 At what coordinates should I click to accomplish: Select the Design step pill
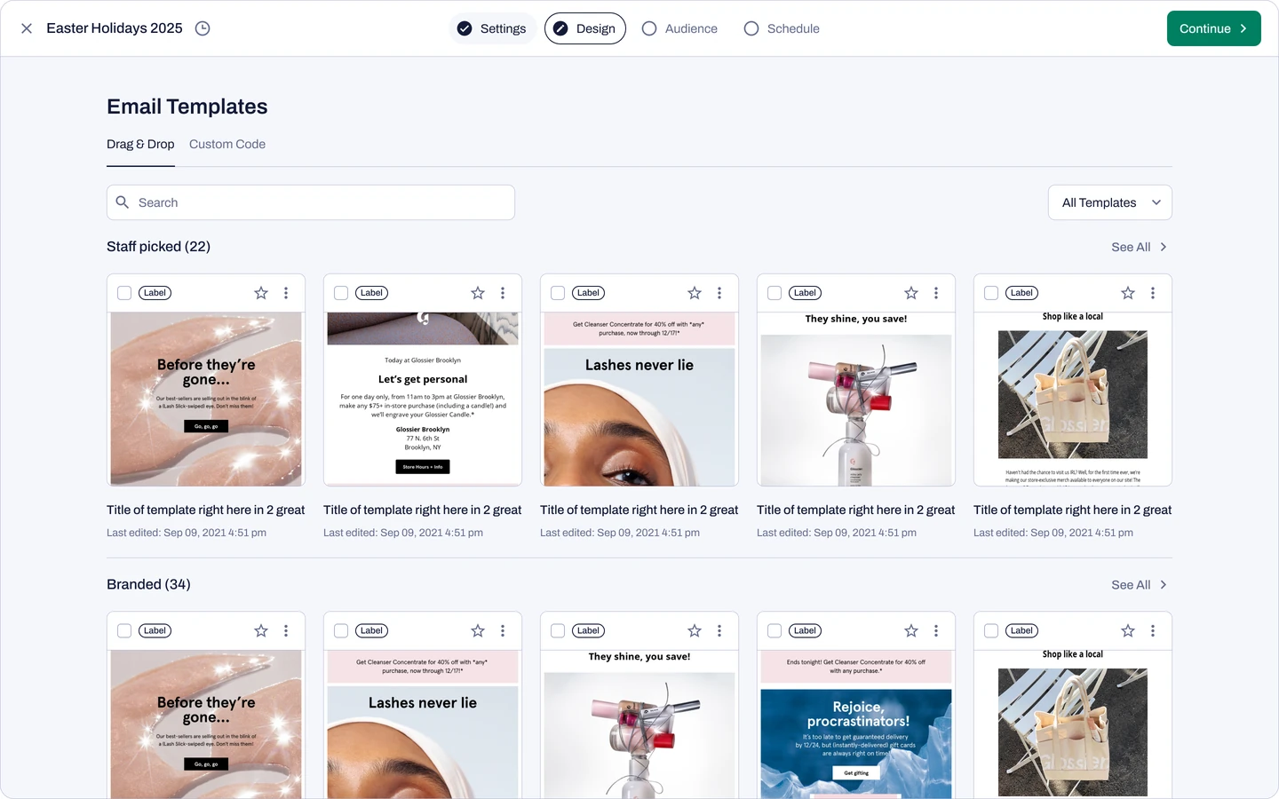585,28
